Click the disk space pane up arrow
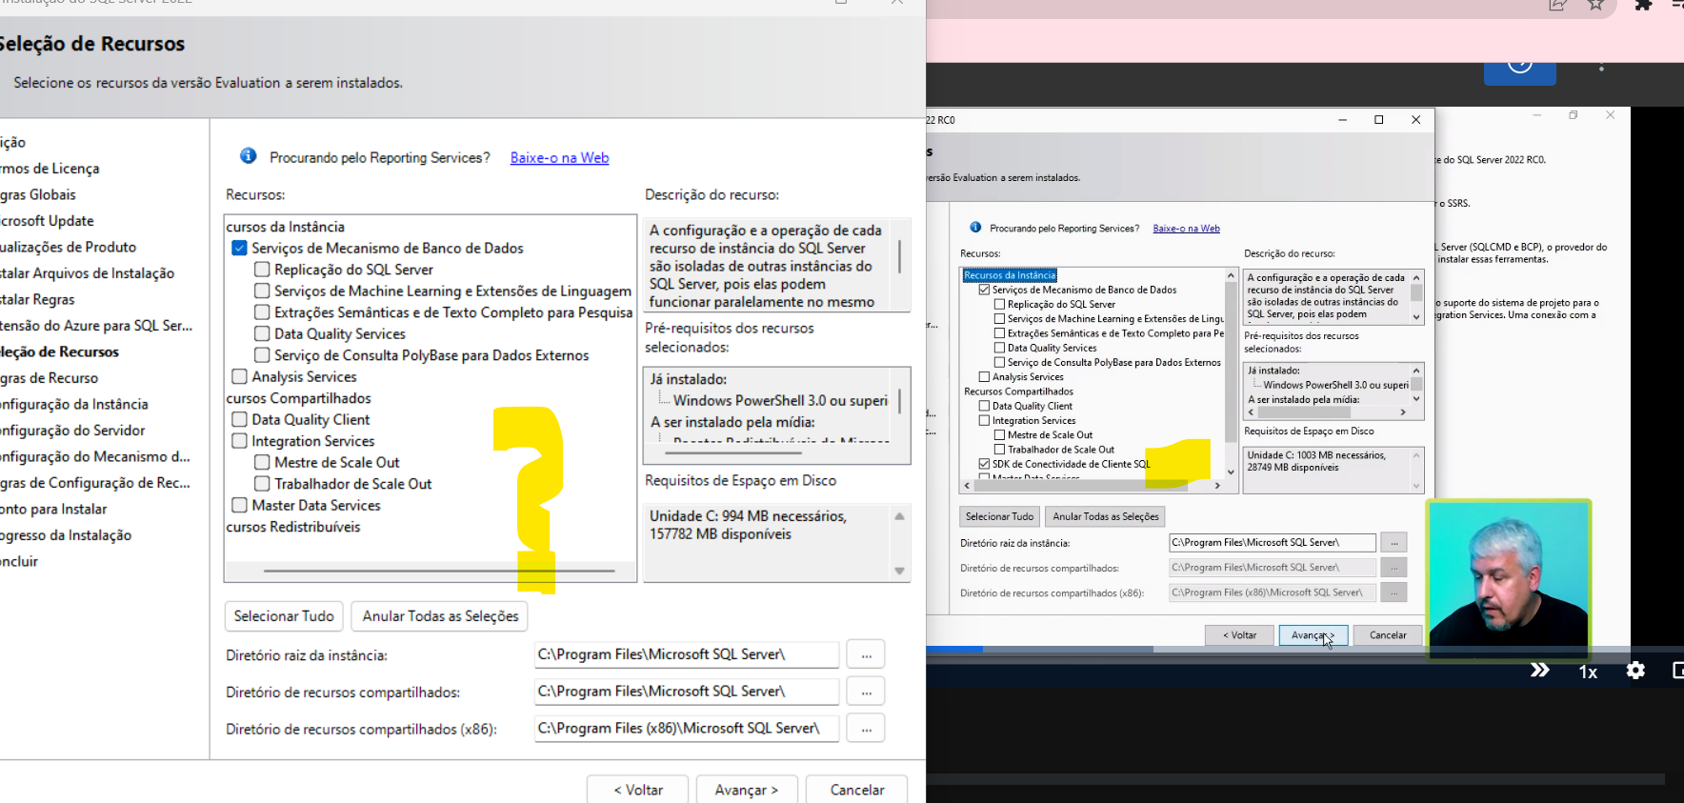 coord(899,516)
